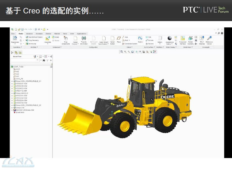Click the Save icon in quick access toolbar

click(22, 30)
